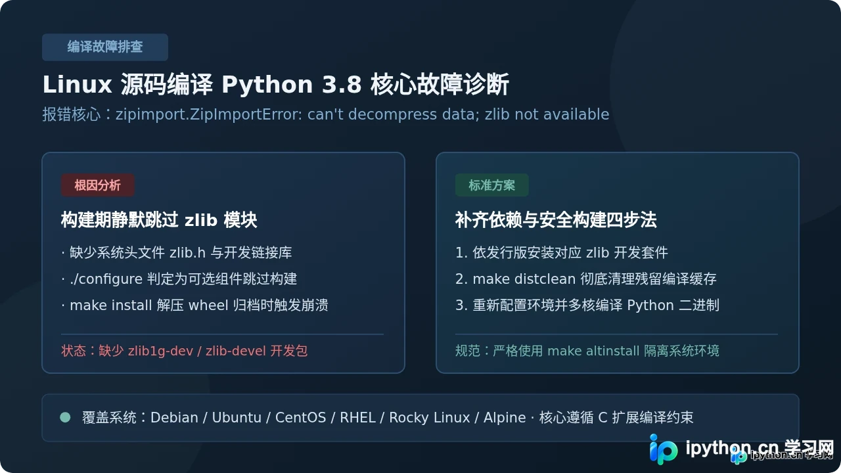
Task: Click status line 缺少 zlib1g-dev / zlib-devel 开发包
Action: click(185, 351)
